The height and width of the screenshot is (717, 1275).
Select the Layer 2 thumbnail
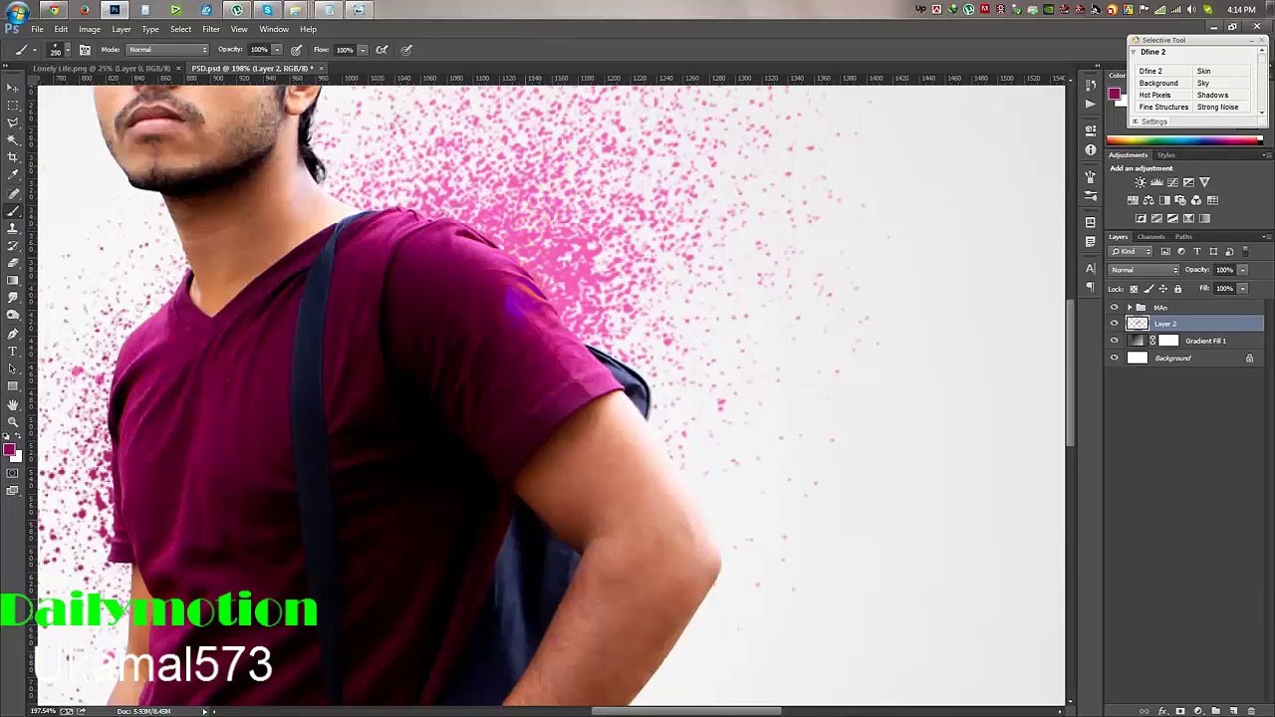pos(1138,324)
